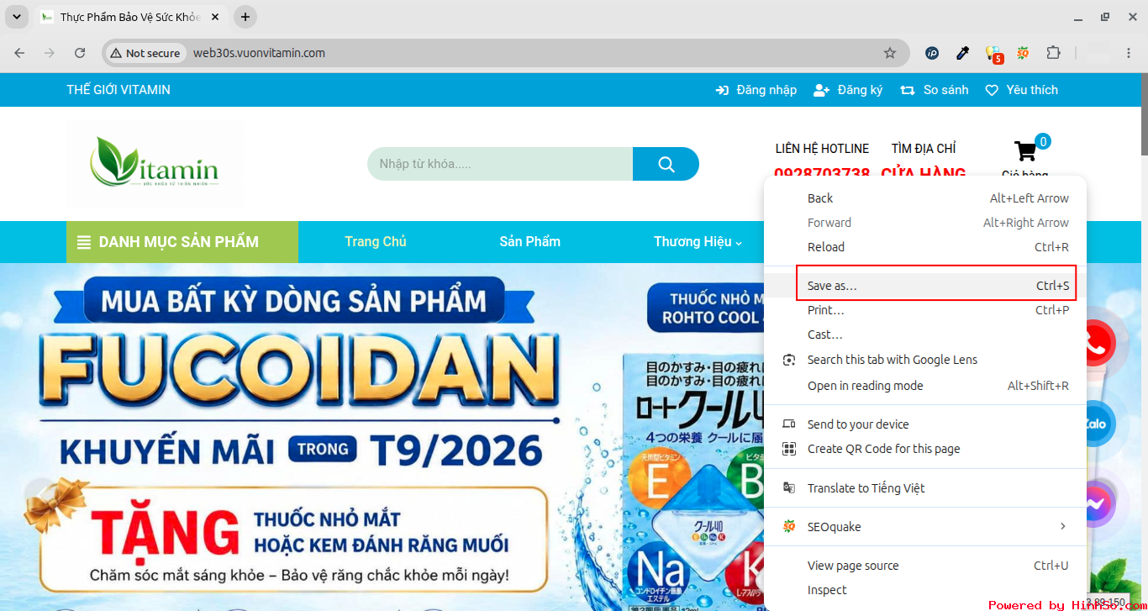Open the FUCOIDAN promotion banner
Image resolution: width=1148 pixels, height=611 pixels.
click(x=382, y=437)
